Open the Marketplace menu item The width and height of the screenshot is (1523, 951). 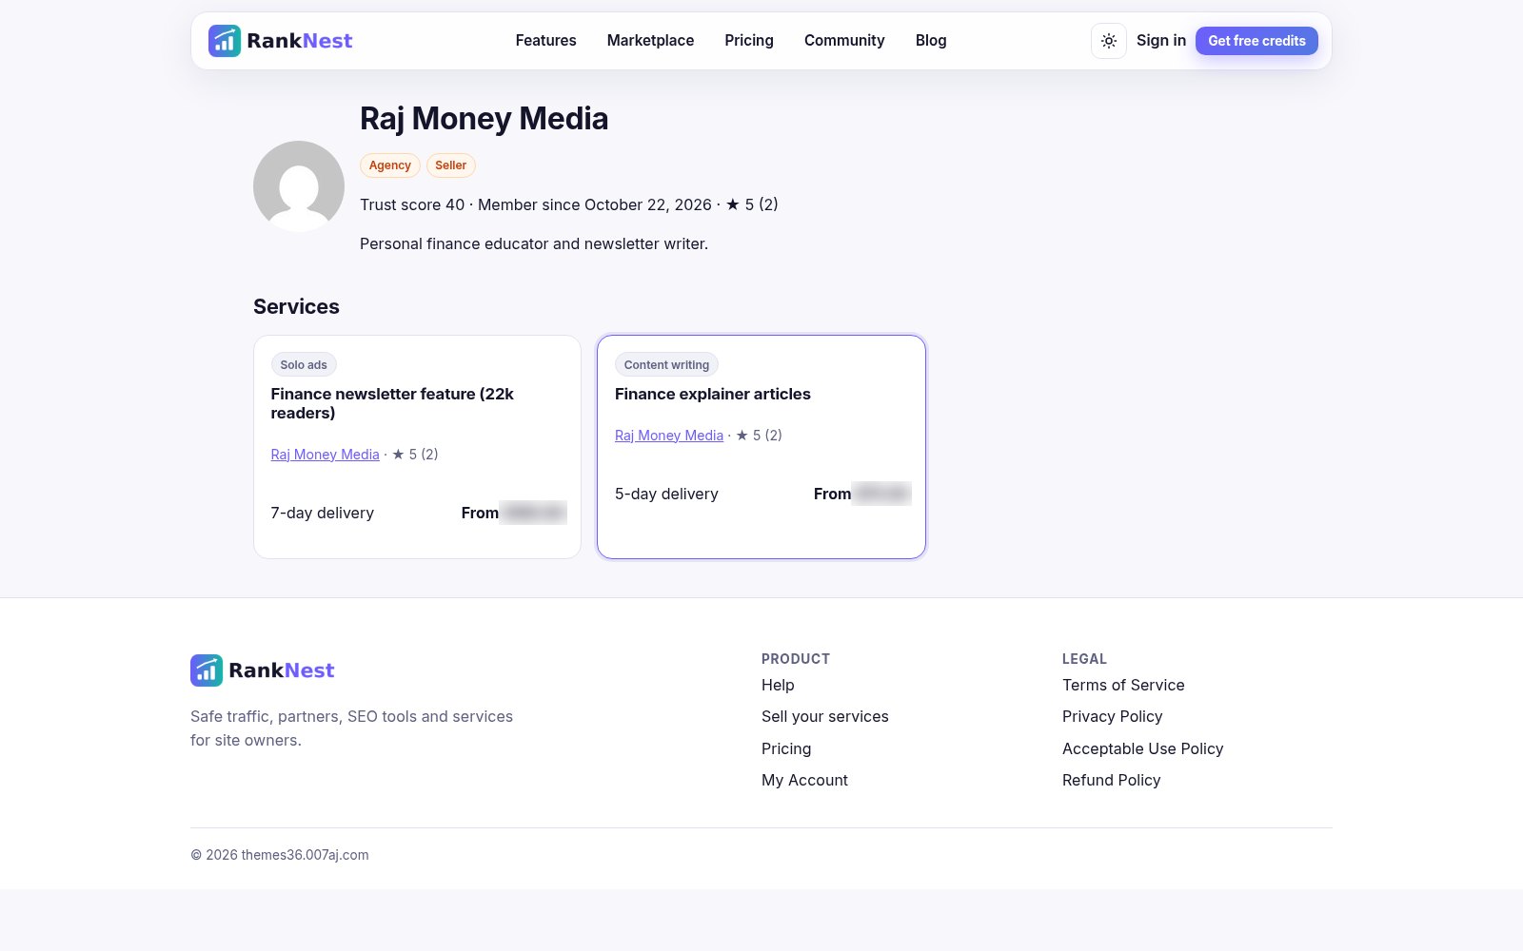[650, 41]
